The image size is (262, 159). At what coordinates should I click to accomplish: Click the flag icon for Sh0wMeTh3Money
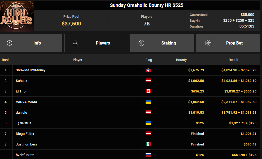pos(148,70)
